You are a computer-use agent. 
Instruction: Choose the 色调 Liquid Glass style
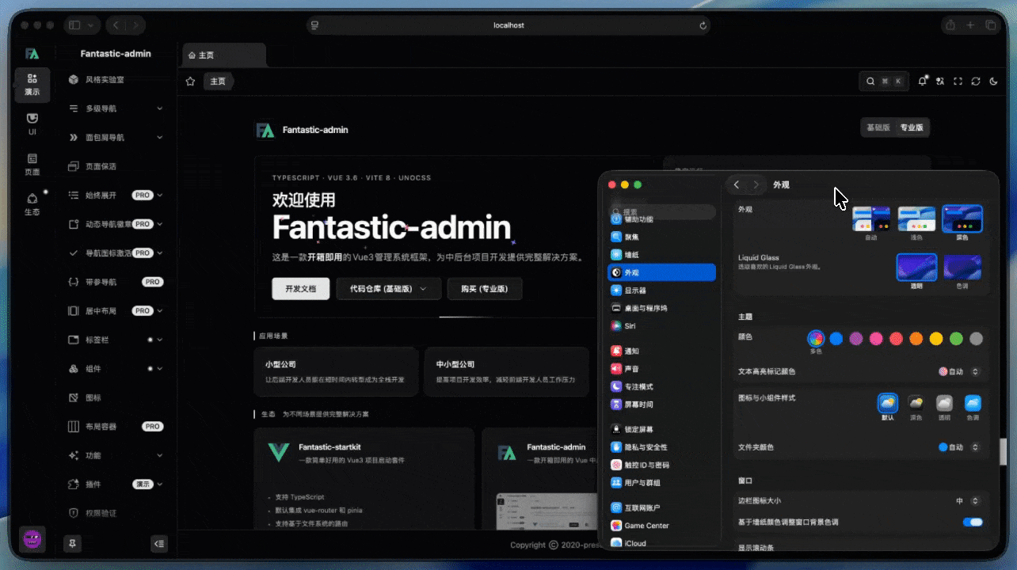(962, 268)
